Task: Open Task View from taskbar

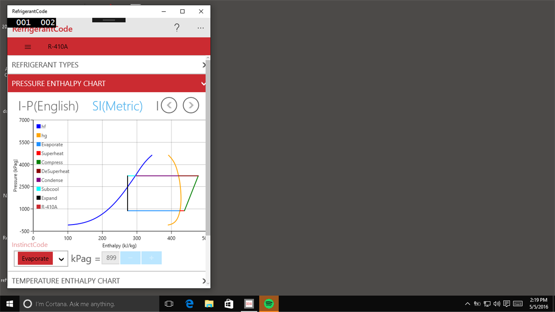Action: point(169,304)
